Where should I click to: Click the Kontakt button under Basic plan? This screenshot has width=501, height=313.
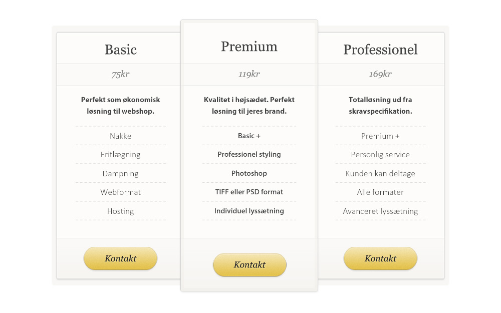pos(120,258)
